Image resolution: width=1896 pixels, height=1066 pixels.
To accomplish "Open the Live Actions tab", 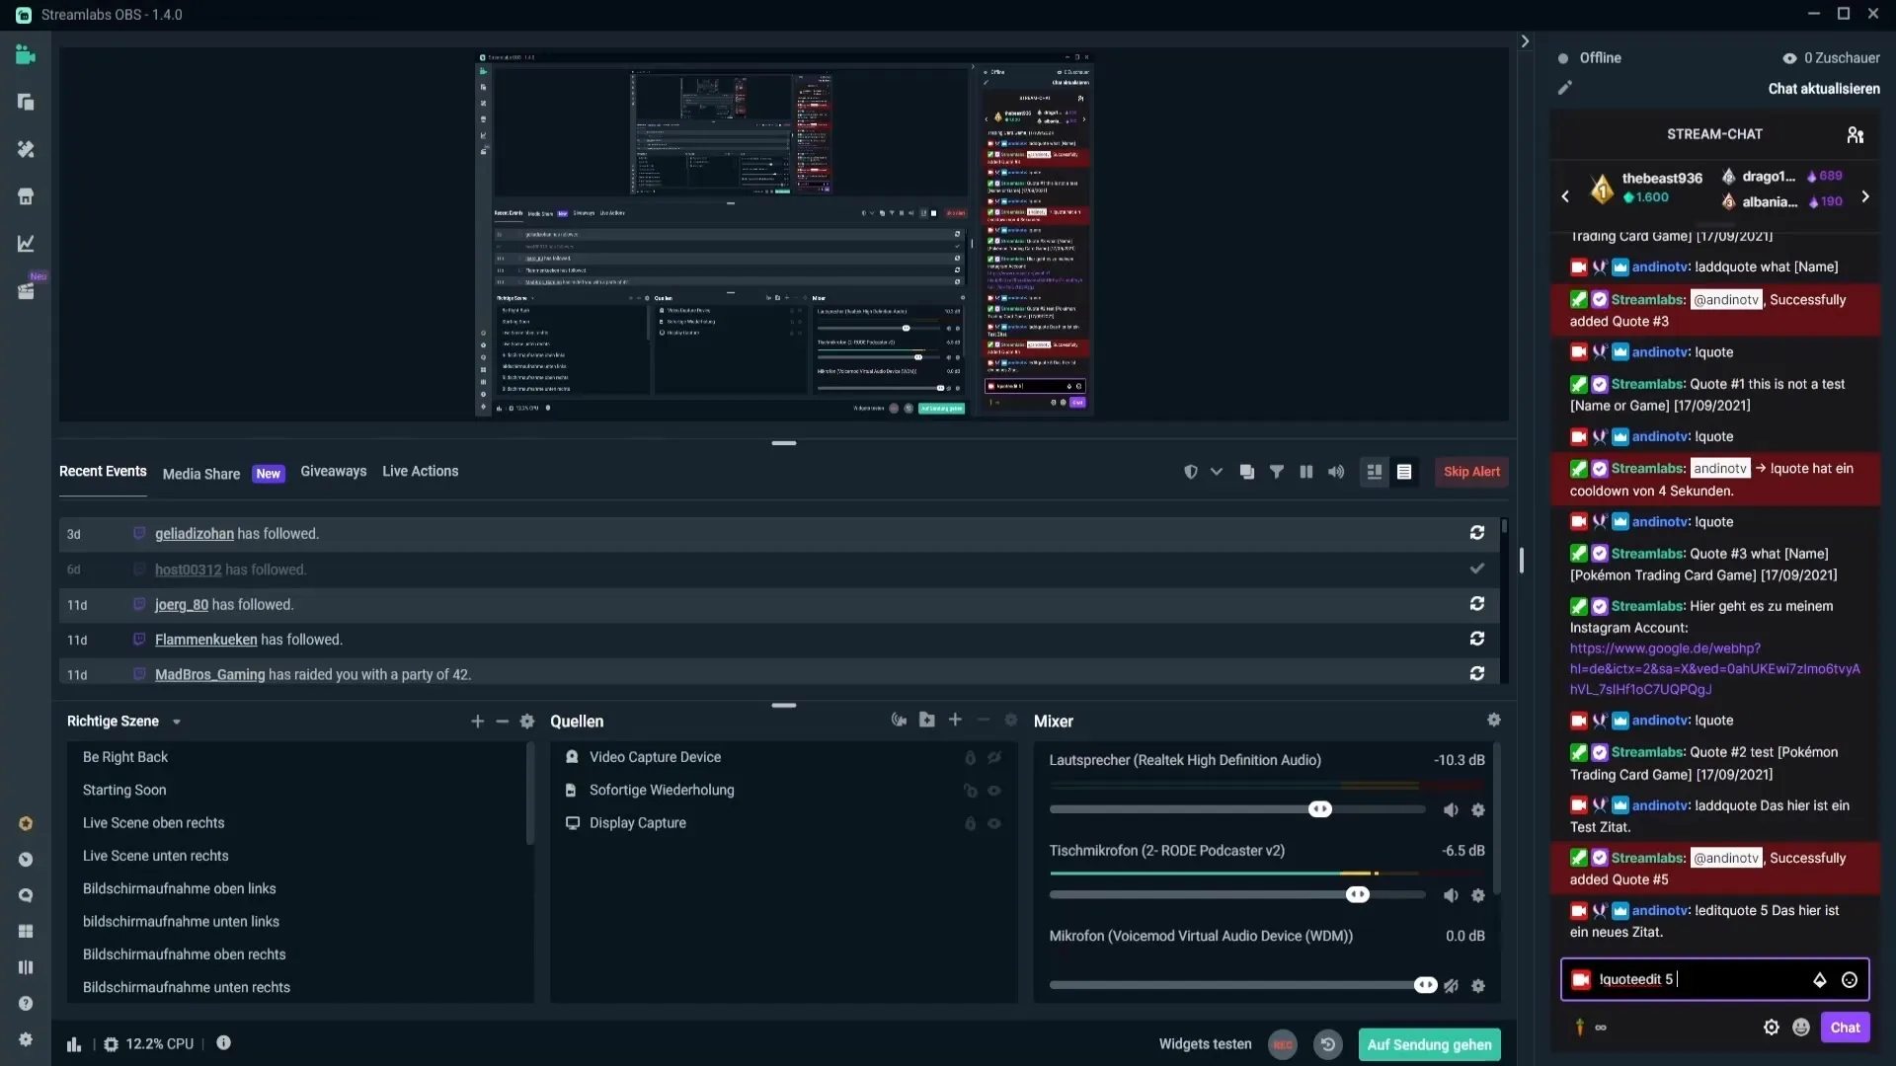I will point(421,472).
